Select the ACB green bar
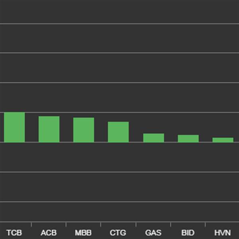 tap(49, 129)
